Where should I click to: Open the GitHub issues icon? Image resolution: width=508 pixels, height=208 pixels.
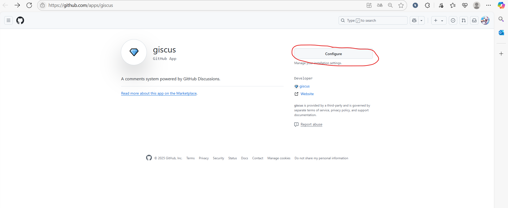click(x=453, y=20)
